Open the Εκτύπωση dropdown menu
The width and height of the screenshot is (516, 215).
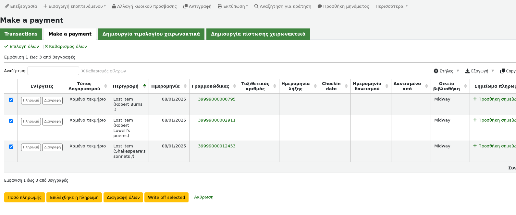coord(233,6)
